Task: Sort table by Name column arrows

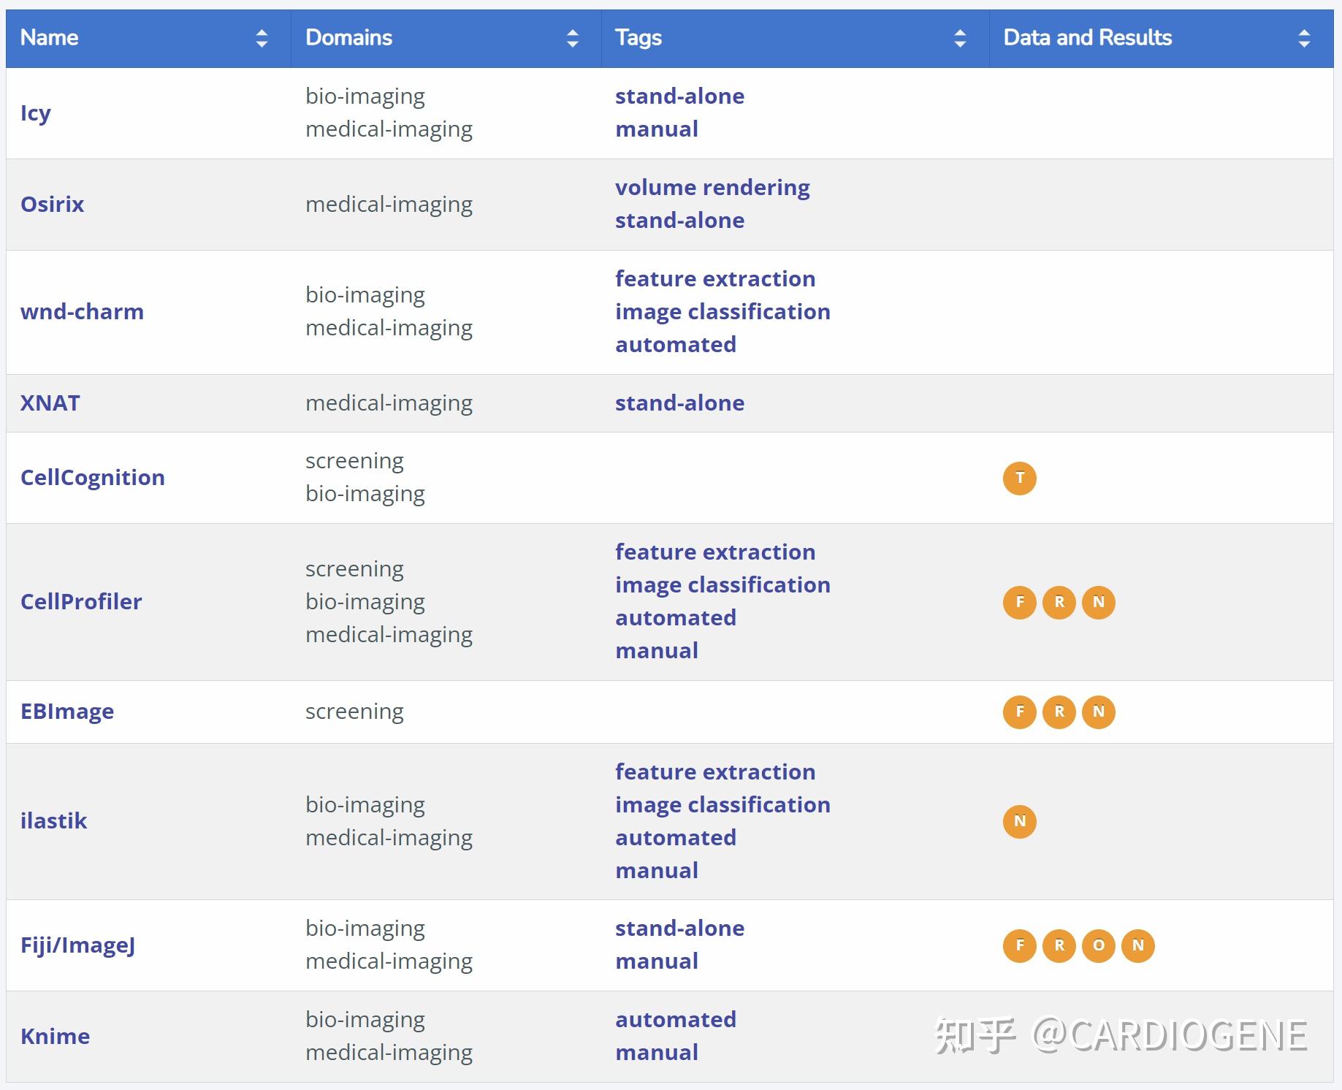Action: coord(262,39)
